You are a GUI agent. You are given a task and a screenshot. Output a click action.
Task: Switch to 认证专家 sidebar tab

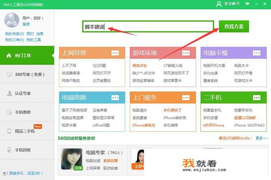[x=27, y=93]
